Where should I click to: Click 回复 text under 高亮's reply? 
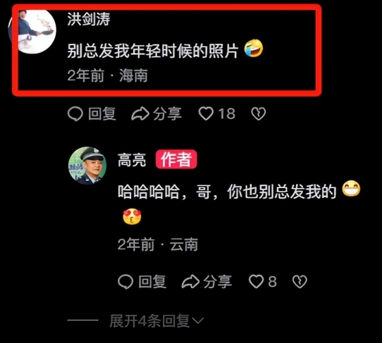click(x=153, y=282)
